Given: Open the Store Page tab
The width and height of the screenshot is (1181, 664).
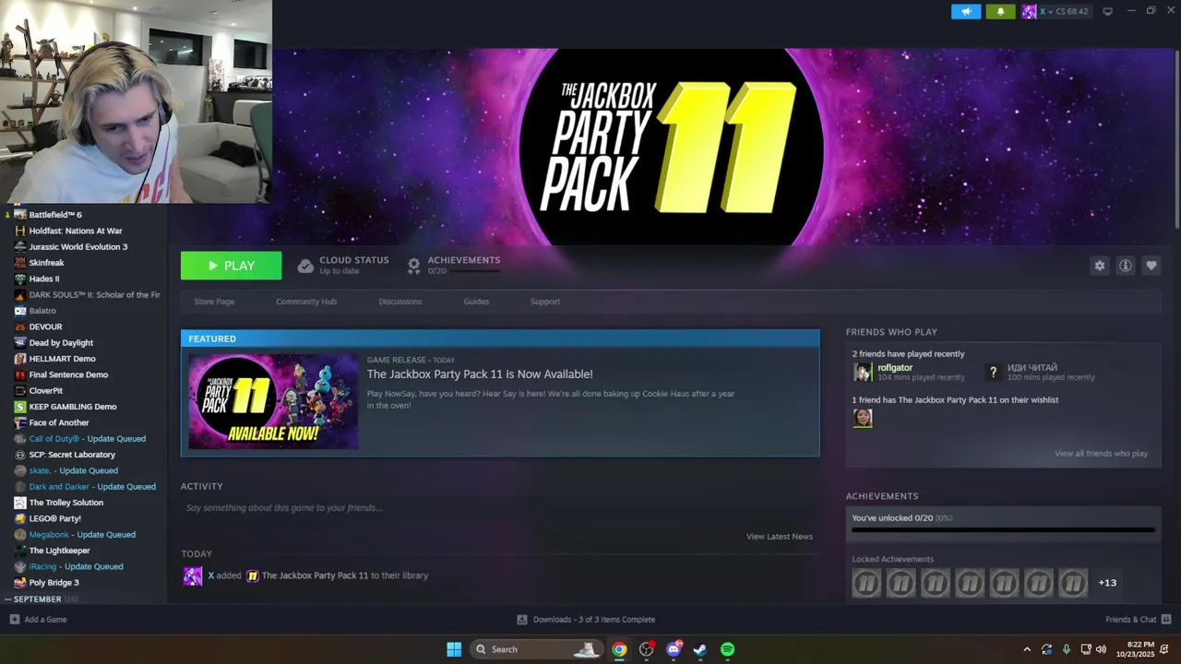Looking at the screenshot, I should coord(214,302).
